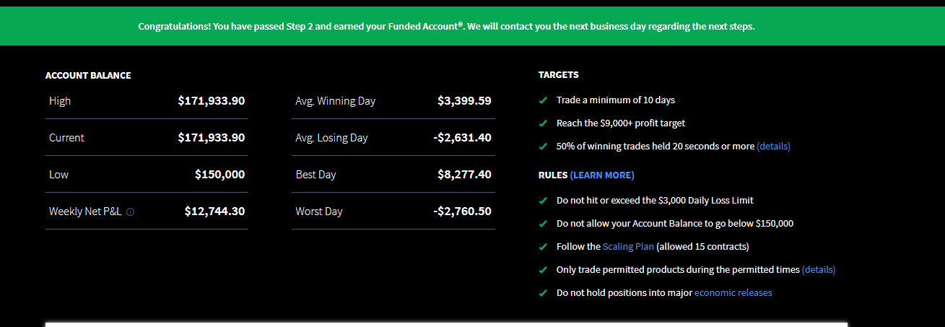Click checkmark beside Do not hold positions rule
Image resolution: width=945 pixels, height=327 pixels.
(x=543, y=293)
